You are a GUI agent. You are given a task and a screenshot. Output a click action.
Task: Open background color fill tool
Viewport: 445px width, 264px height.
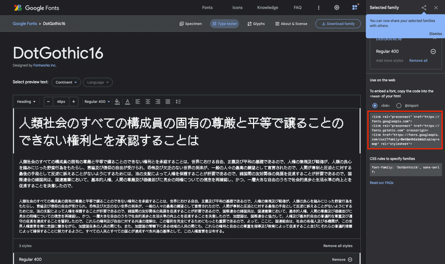pos(117,102)
